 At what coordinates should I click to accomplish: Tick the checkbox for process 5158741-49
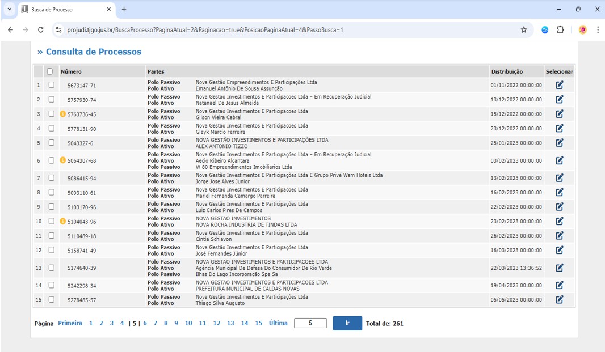(x=51, y=250)
